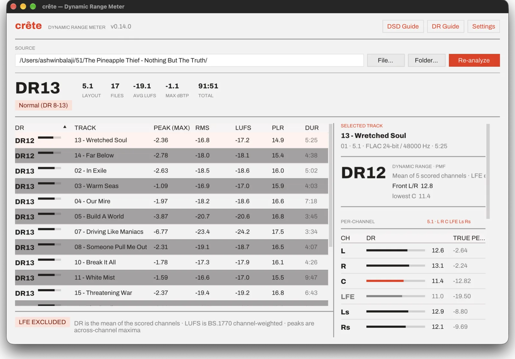Click the 5.1 · L R C LFE Ls Rs layout label
The height and width of the screenshot is (359, 515).
[x=449, y=222]
